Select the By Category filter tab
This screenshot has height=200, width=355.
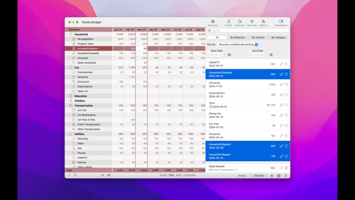(x=278, y=38)
